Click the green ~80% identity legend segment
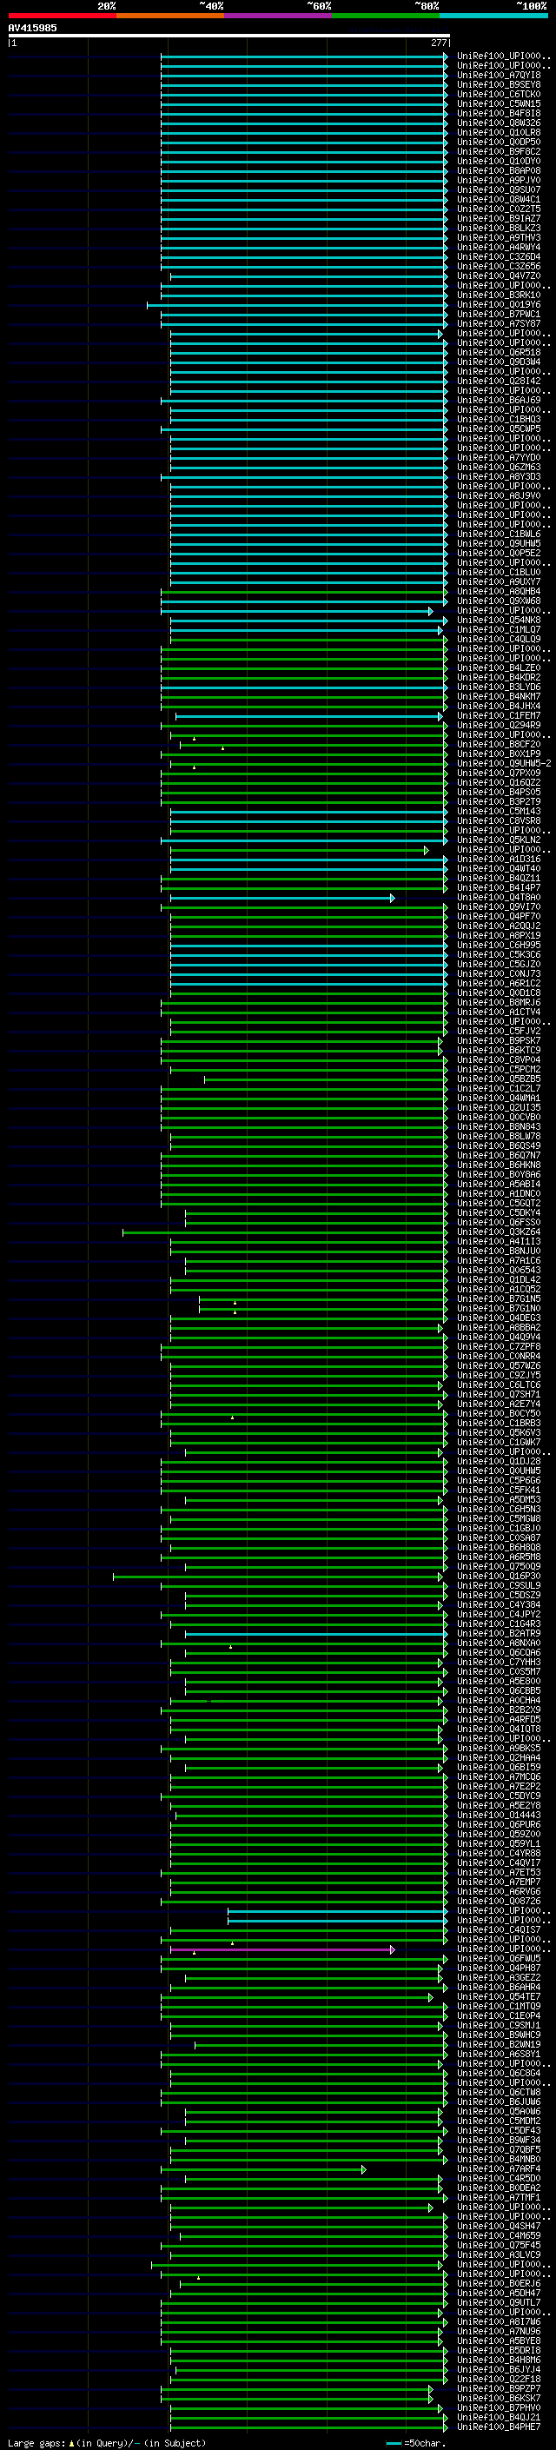The image size is (556, 2450). click(x=386, y=16)
